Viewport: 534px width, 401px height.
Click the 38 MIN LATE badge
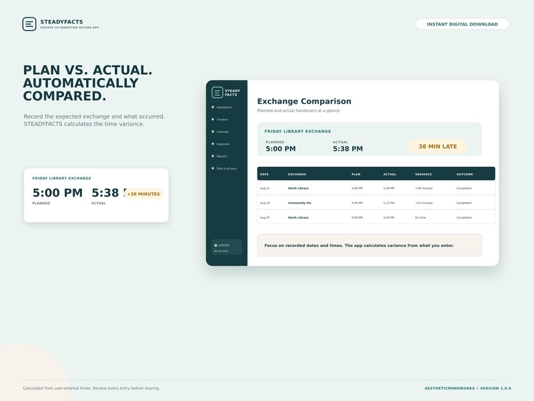(438, 147)
